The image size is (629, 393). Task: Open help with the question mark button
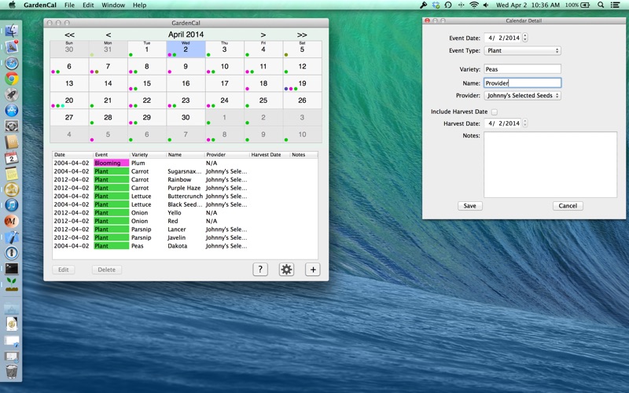point(260,269)
